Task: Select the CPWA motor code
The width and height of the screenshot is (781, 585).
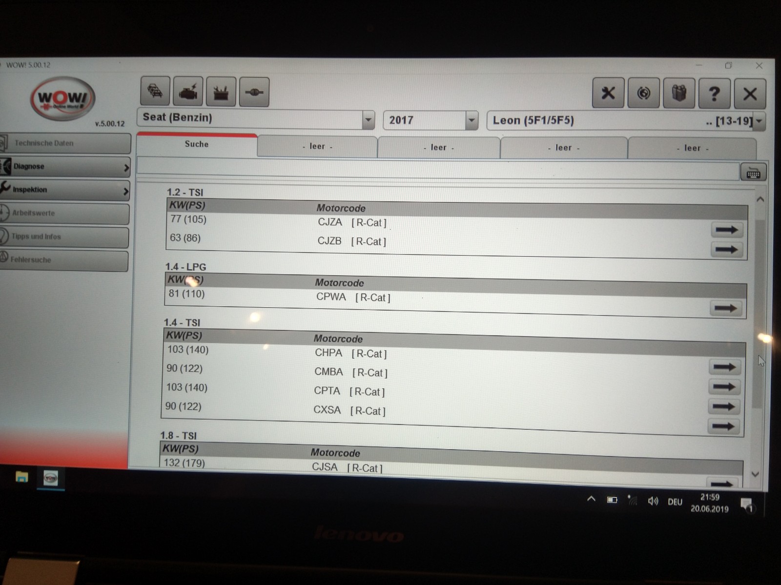Action: point(331,297)
